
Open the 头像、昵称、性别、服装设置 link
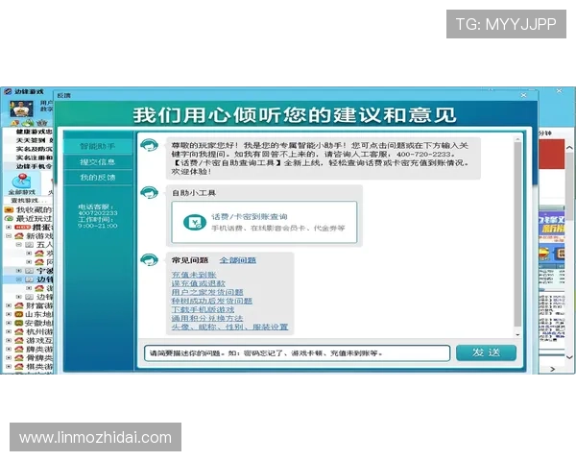[x=229, y=327]
